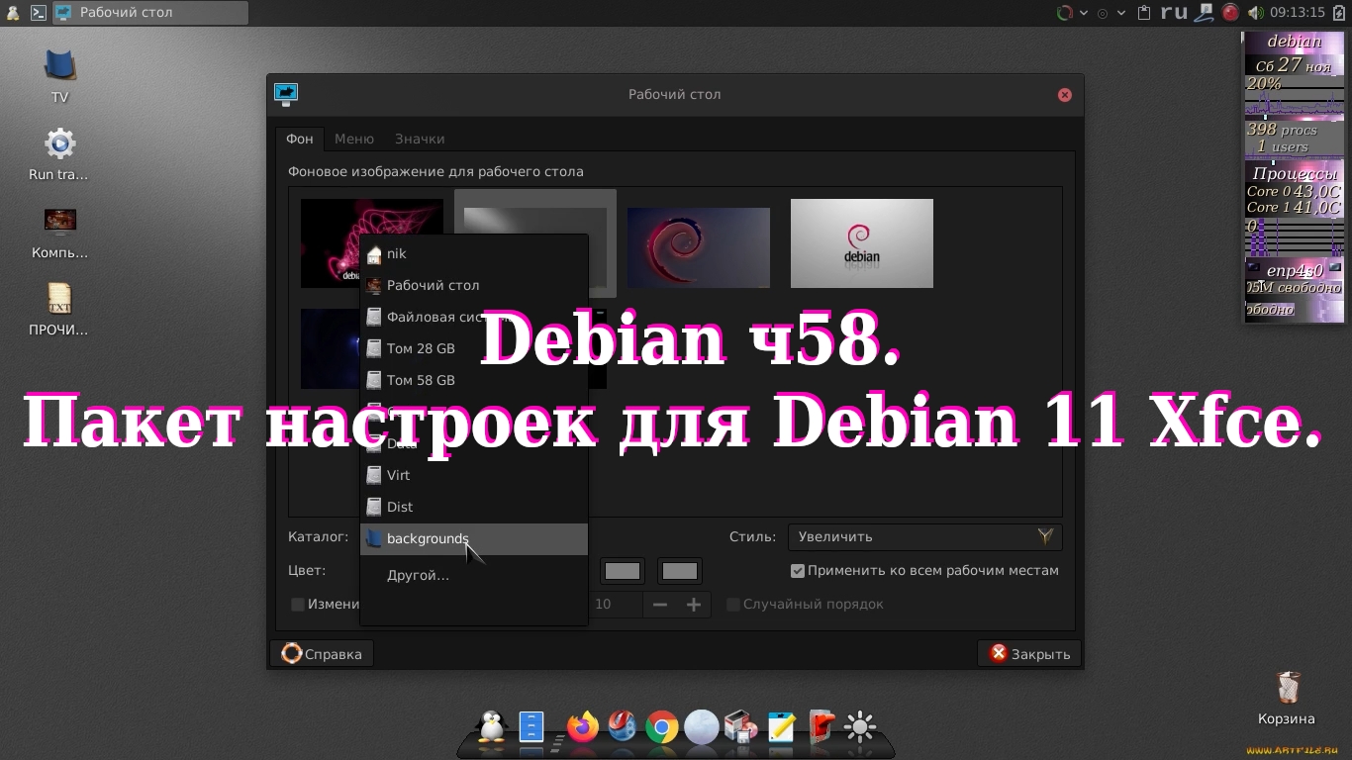Select Файловая система in the catalog list

point(474,317)
